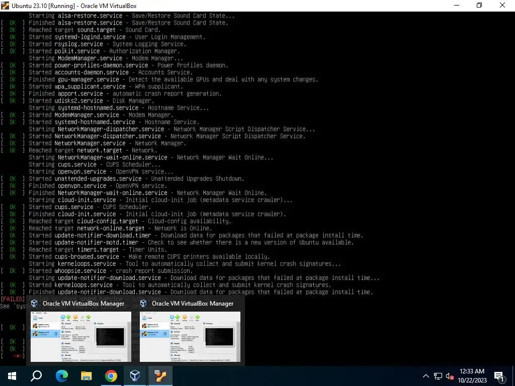Click line 'Started kerneloops.service'

pyautogui.click(x=180, y=285)
